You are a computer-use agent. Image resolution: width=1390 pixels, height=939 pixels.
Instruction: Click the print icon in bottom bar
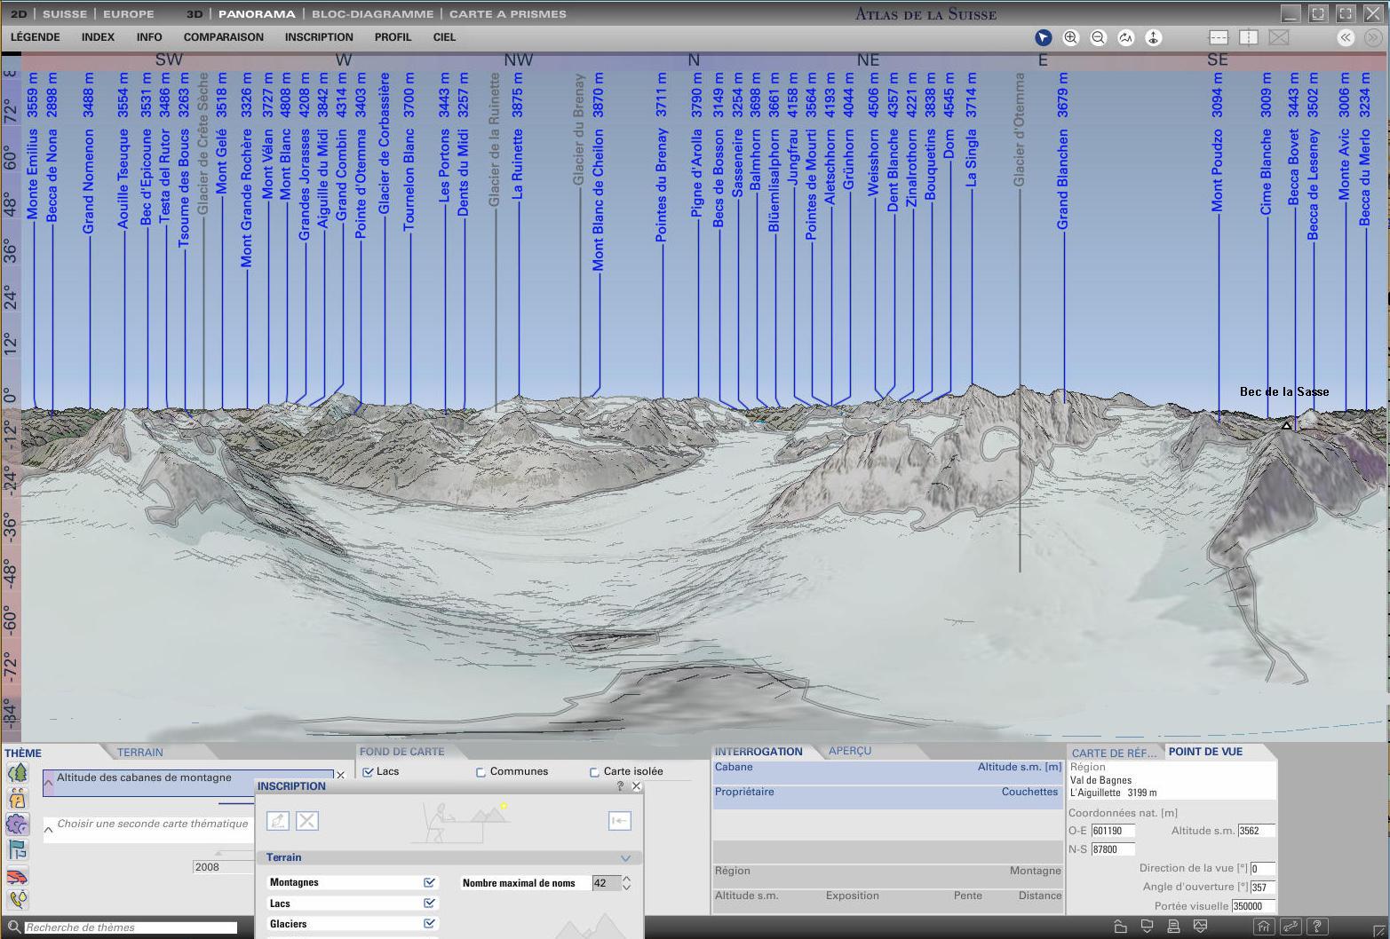coord(1173,927)
